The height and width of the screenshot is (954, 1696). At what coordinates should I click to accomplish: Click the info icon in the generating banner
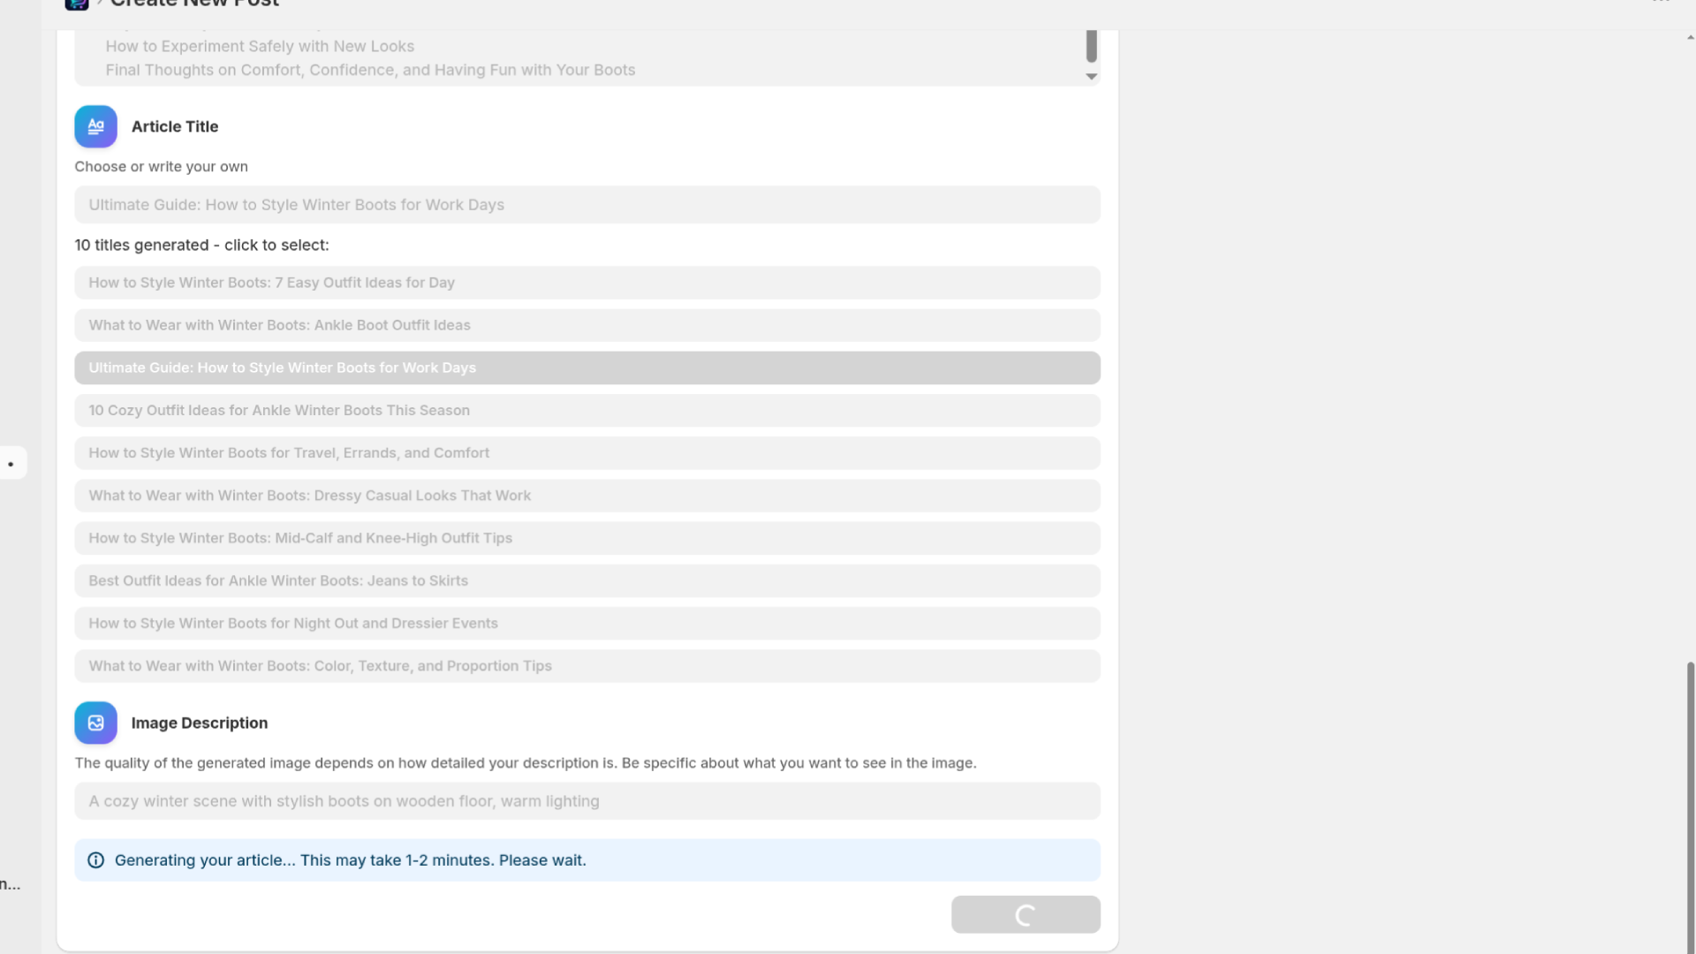(x=95, y=859)
